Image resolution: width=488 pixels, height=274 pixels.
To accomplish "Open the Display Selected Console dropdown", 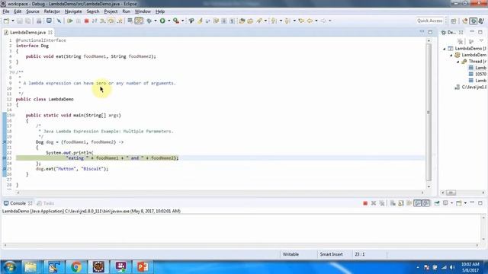I will 451,203.
